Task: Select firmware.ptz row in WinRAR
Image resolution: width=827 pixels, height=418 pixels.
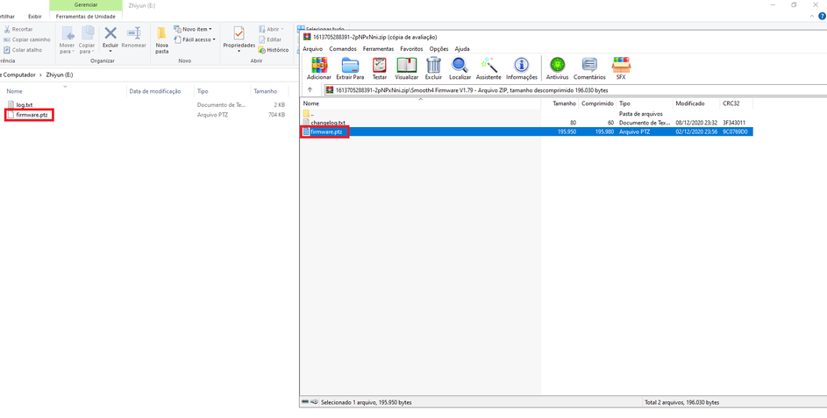Action: click(x=526, y=131)
